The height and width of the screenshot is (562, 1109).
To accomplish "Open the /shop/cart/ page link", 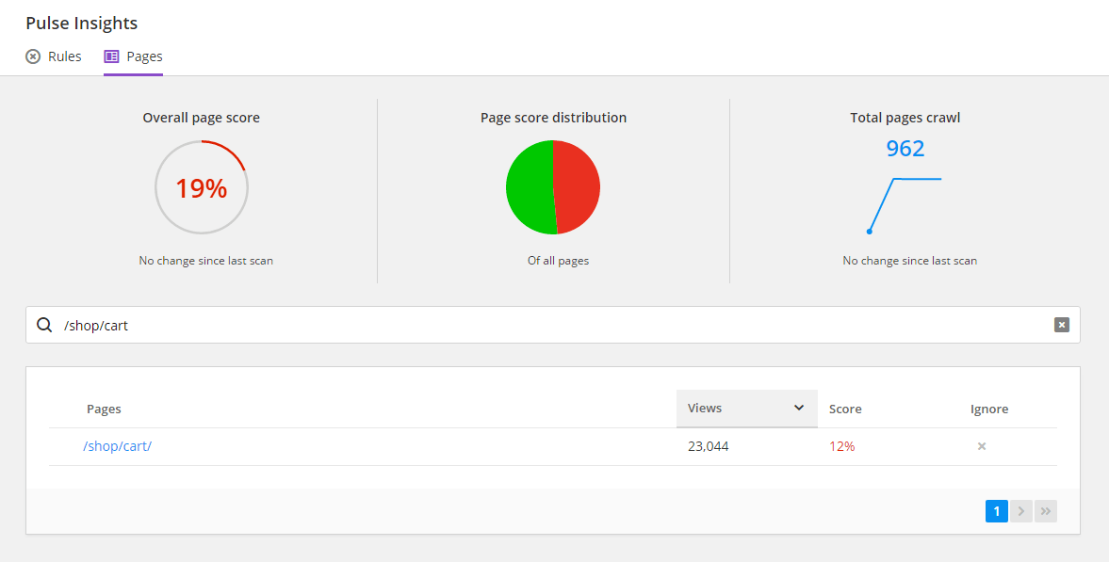I will (117, 446).
